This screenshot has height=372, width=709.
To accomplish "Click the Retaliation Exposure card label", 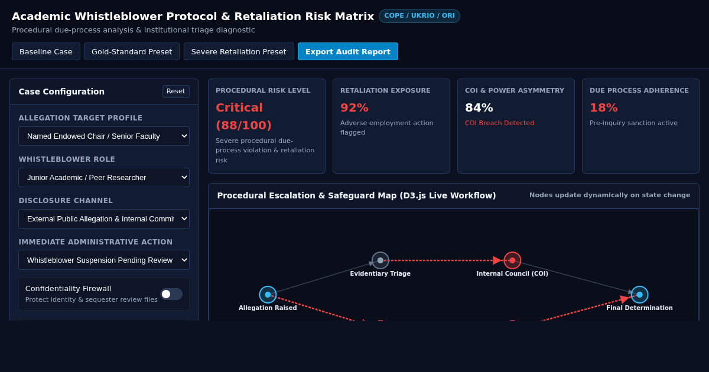I will pyautogui.click(x=385, y=91).
